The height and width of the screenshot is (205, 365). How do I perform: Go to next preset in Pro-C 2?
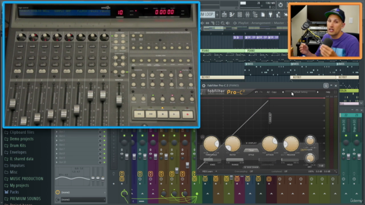pyautogui.click(x=318, y=92)
